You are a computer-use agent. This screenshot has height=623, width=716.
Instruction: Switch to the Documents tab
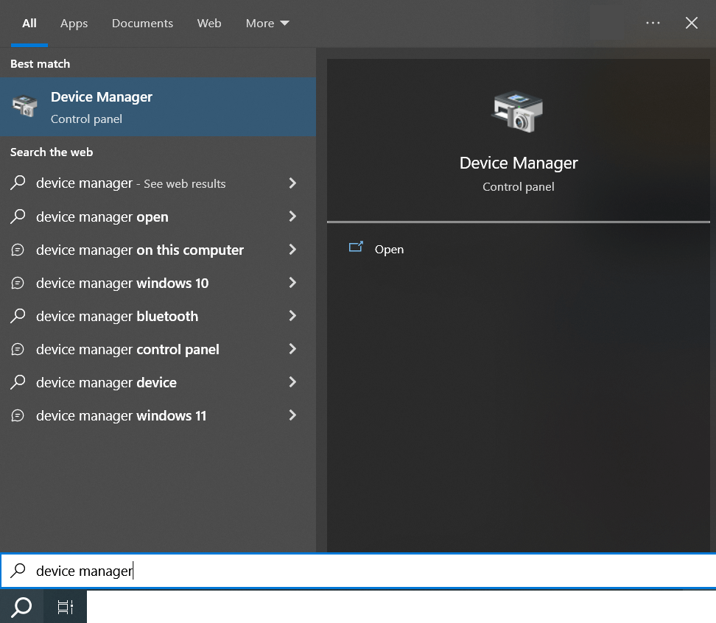[x=142, y=24]
